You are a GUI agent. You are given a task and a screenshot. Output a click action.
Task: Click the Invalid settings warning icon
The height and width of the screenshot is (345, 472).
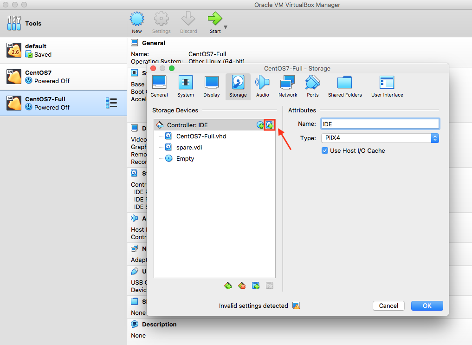pos(296,306)
